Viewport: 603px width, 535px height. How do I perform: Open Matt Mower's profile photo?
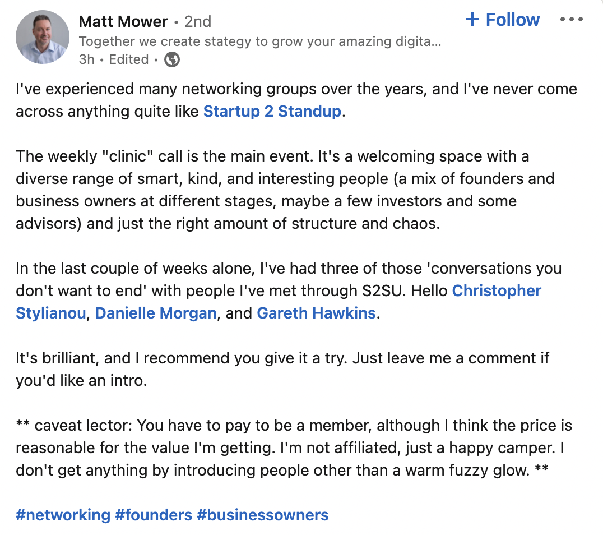click(43, 37)
